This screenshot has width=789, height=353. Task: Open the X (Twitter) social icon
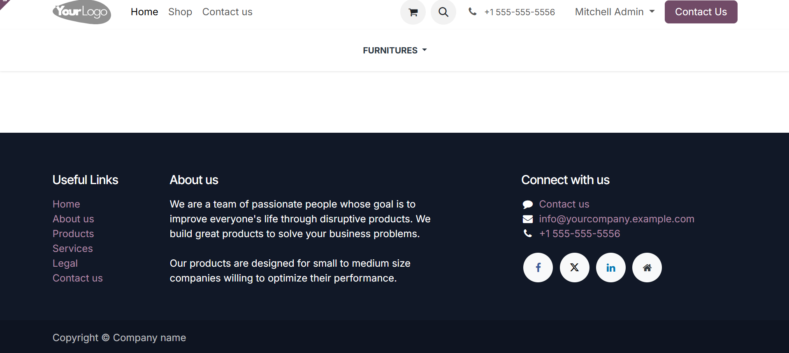click(575, 268)
